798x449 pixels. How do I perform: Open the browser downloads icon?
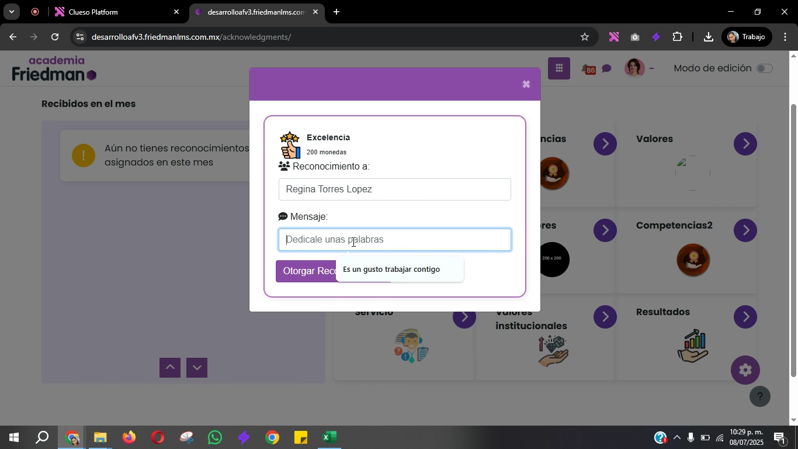[708, 37]
